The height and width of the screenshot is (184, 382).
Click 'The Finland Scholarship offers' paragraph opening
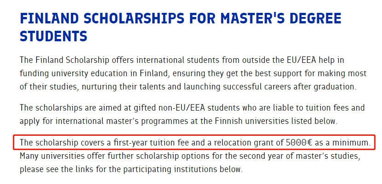tap(77, 60)
